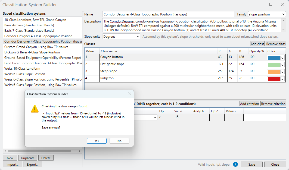Select 'Basic 4-Class (Standardized Bands)'

pos(42,25)
